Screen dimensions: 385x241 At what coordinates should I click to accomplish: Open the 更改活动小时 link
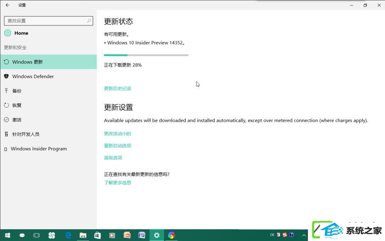118,134
